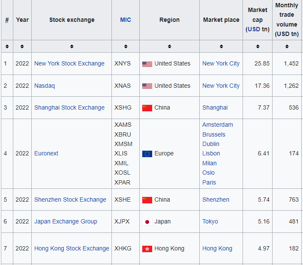This screenshot has width=303, height=265.
Task: Click the United States flag in Nasdaq row
Action: tap(147, 86)
